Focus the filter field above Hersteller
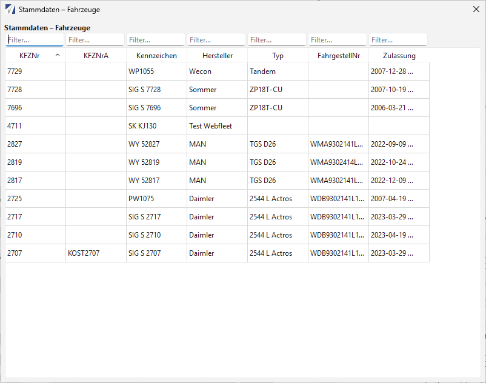Screen dimensions: 486x383 (x=216, y=40)
